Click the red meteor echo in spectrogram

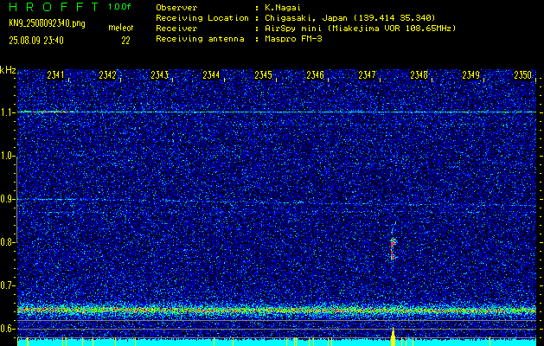(x=393, y=248)
